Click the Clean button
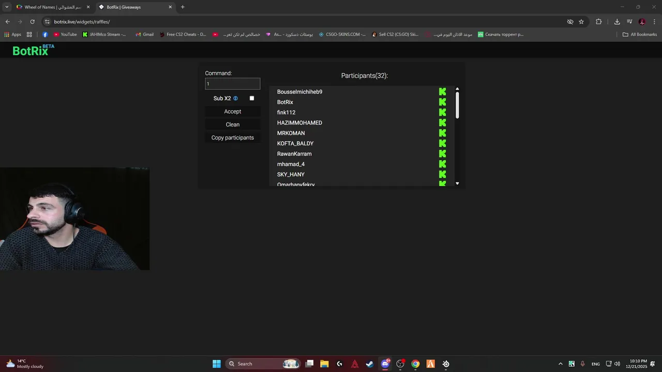Image resolution: width=662 pixels, height=372 pixels. point(233,125)
